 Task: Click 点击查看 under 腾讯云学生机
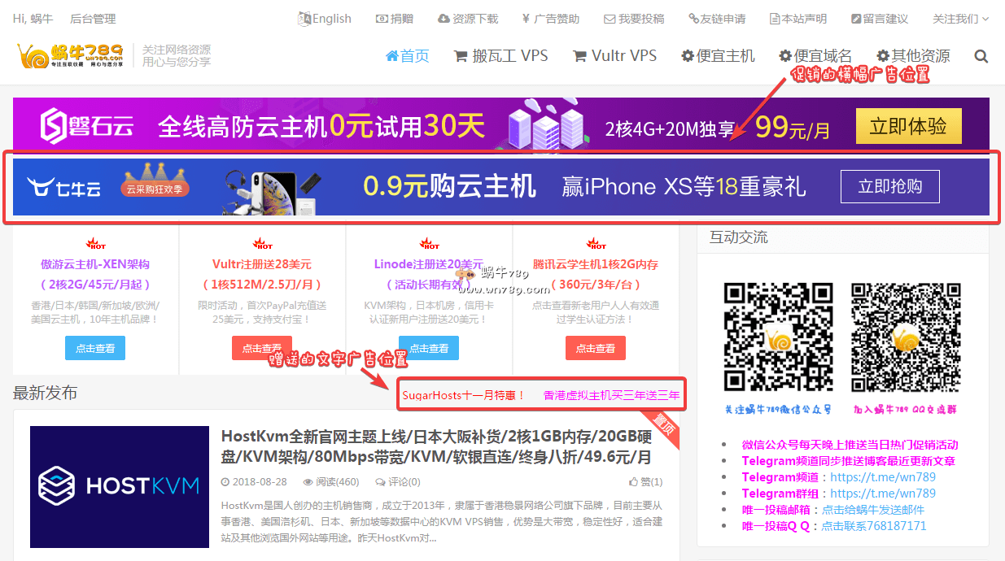(x=596, y=348)
